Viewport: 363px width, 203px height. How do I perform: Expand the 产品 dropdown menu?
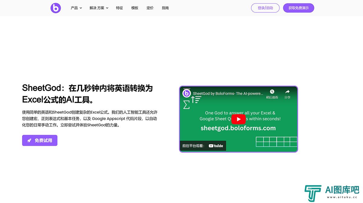[76, 8]
